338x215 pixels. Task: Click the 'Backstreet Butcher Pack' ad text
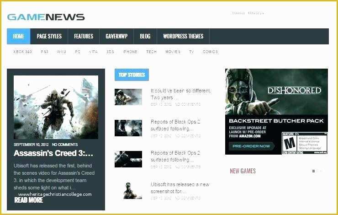coord(276,121)
